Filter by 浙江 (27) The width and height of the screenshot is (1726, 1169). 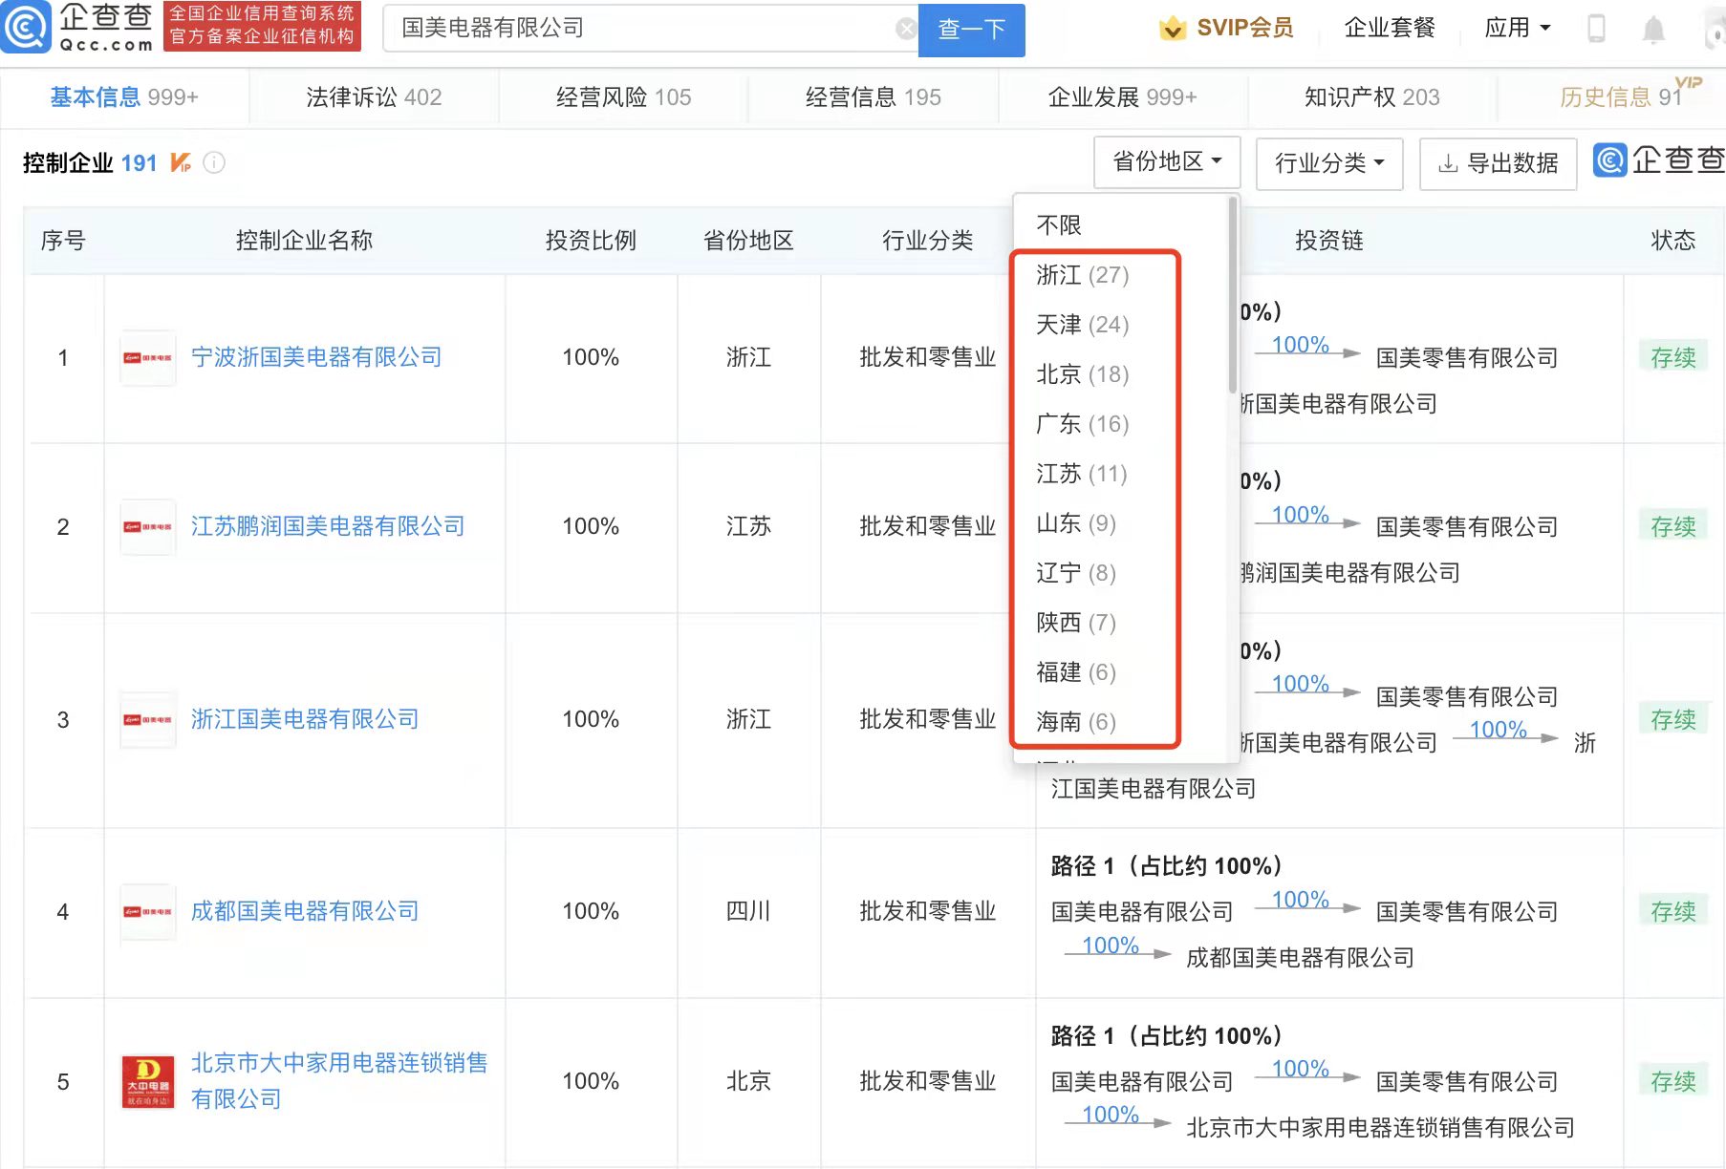tap(1083, 275)
